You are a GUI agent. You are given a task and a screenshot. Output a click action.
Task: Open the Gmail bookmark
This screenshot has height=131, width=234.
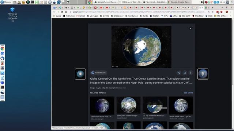81,16
